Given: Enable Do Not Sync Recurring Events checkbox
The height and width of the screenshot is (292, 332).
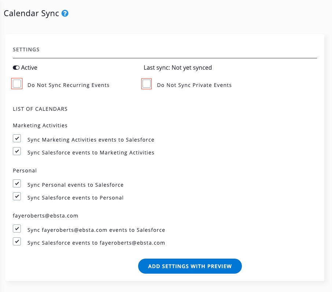Looking at the screenshot, I should pyautogui.click(x=17, y=84).
